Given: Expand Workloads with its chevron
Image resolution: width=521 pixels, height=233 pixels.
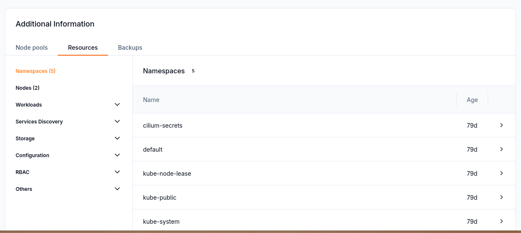Looking at the screenshot, I should (117, 104).
